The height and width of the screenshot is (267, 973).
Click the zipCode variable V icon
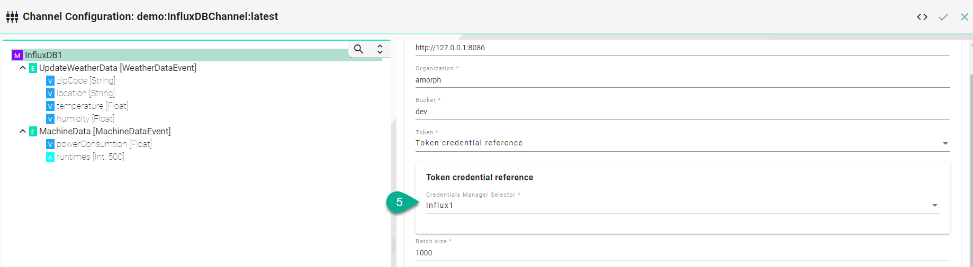coord(50,81)
